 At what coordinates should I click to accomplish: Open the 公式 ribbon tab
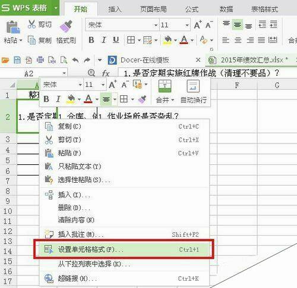(x=192, y=9)
